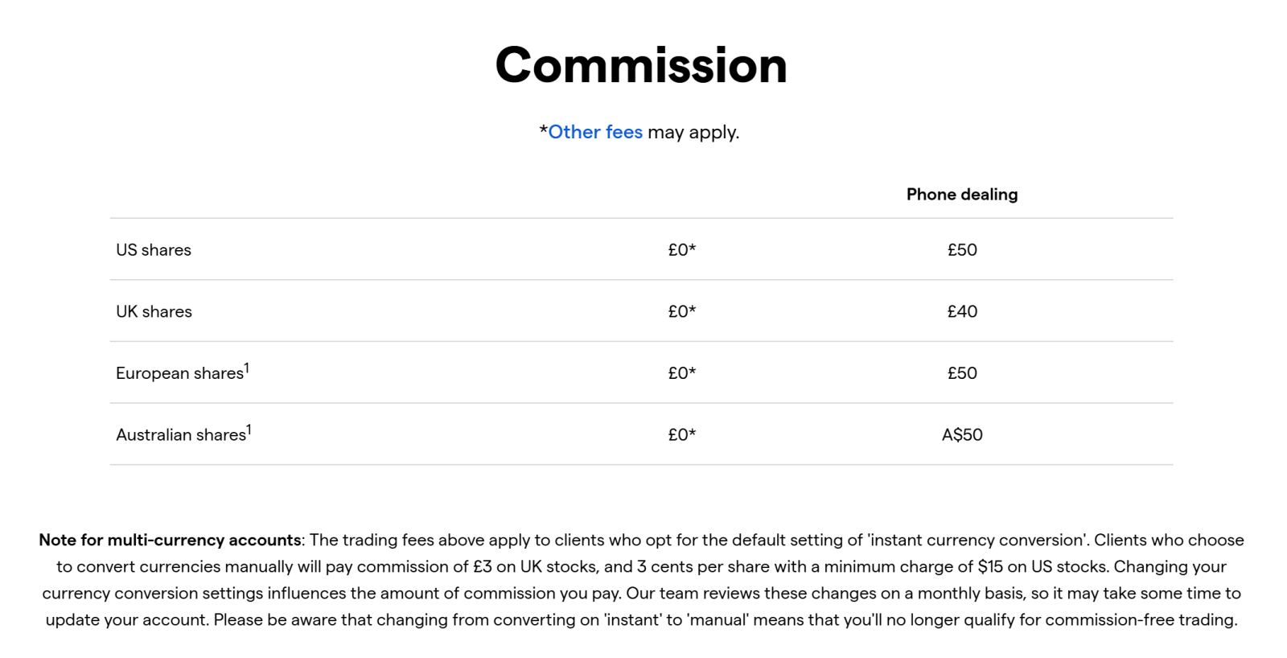Image resolution: width=1287 pixels, height=658 pixels.
Task: Select the UK shares row label
Action: point(154,312)
